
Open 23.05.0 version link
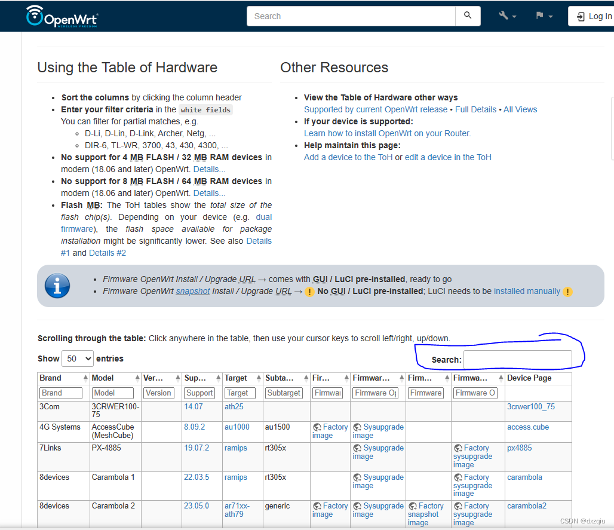click(197, 506)
